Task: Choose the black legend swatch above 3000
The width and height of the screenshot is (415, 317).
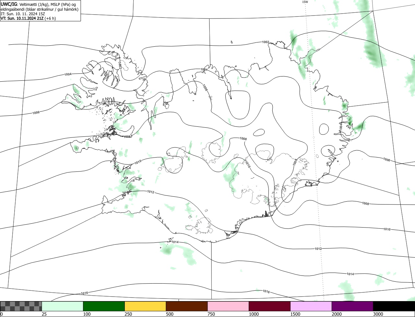Action: (x=394, y=306)
